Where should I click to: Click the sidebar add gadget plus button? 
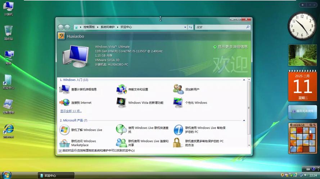(302, 5)
